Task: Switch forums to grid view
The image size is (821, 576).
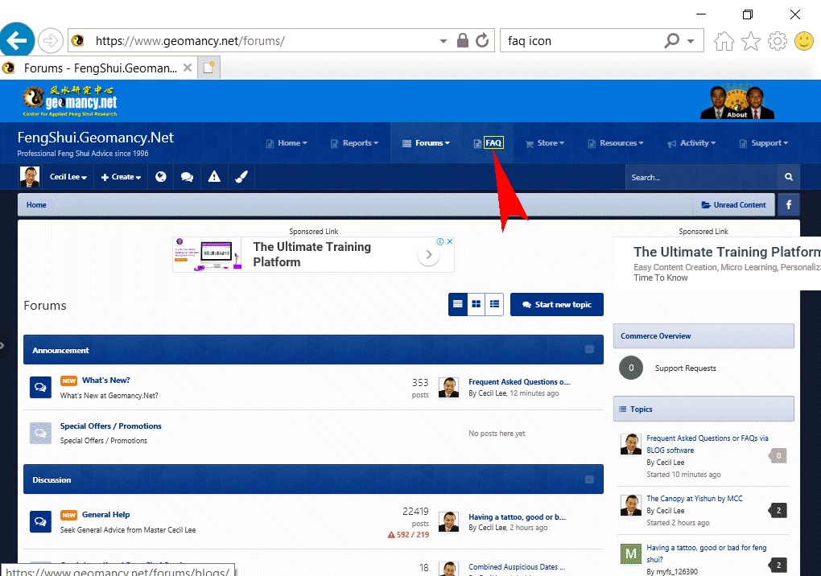Action: pyautogui.click(x=477, y=304)
